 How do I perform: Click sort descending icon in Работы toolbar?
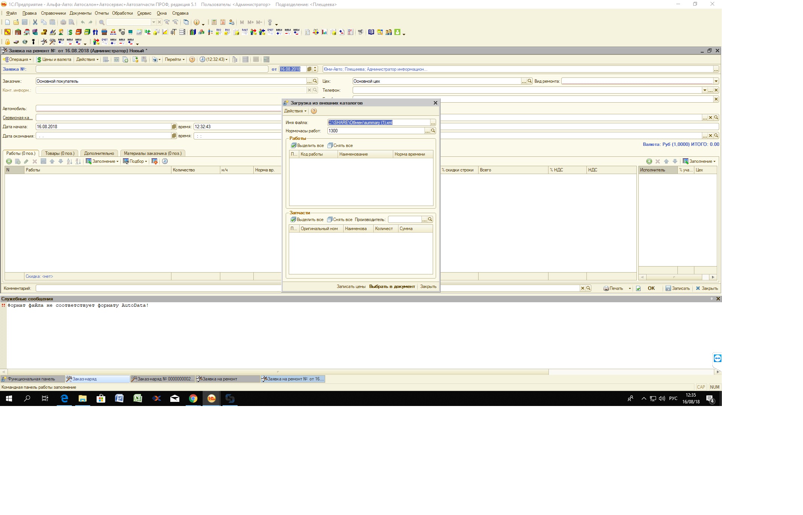[x=78, y=161]
